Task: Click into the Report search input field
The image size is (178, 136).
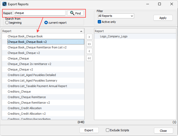Action: point(40,13)
